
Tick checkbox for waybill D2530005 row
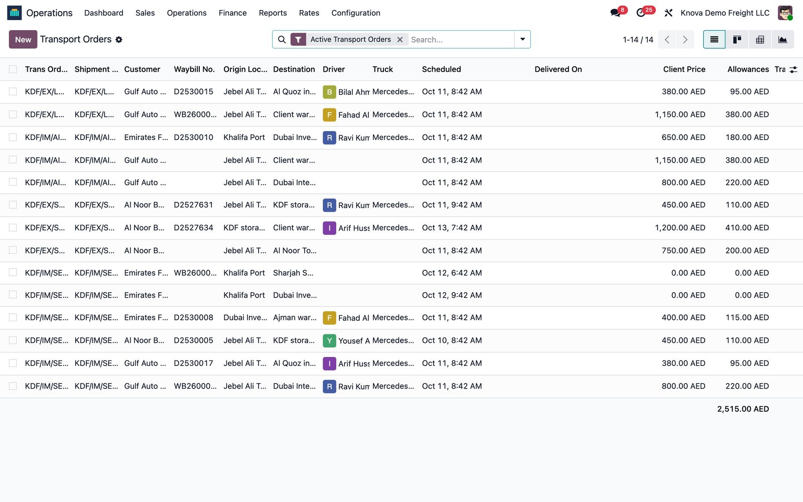[13, 340]
